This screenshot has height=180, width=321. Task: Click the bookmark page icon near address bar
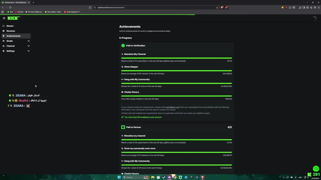[90, 7]
